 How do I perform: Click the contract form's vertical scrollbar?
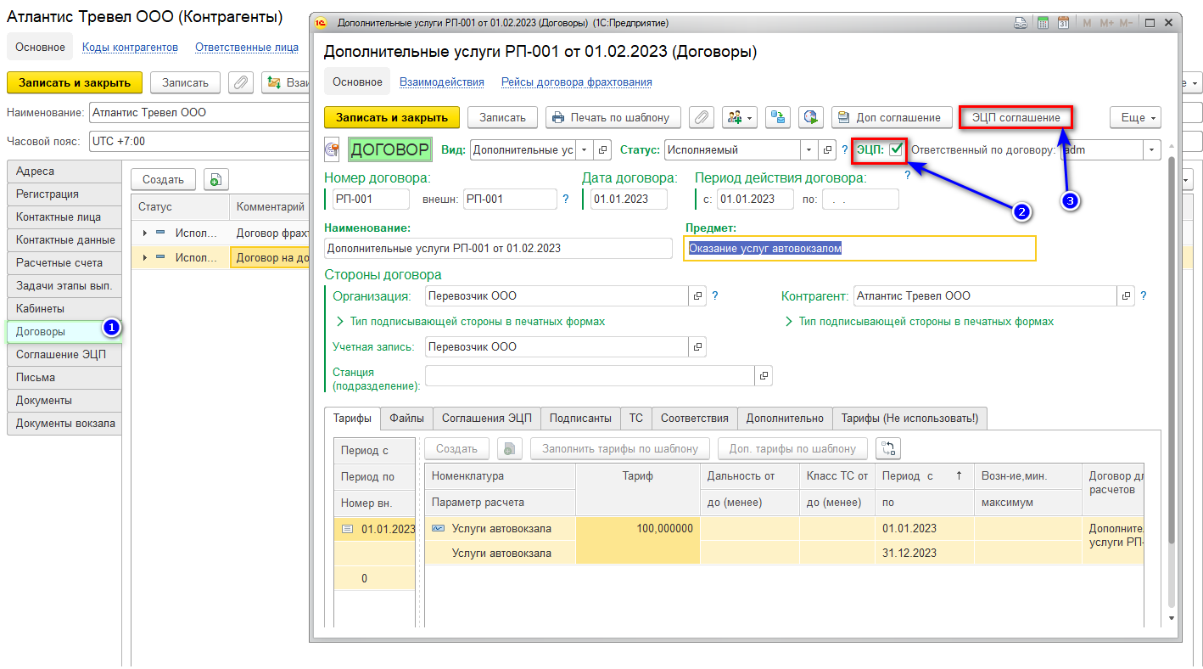1171,340
